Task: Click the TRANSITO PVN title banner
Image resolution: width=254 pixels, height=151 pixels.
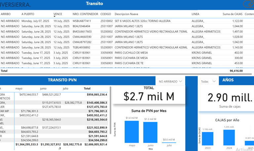Action: tap(77, 80)
